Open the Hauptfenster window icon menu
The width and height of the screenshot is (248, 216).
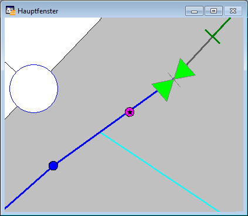coord(10,11)
